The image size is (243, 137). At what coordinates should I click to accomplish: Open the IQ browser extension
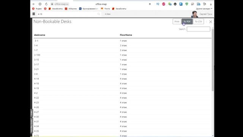tap(158, 4)
